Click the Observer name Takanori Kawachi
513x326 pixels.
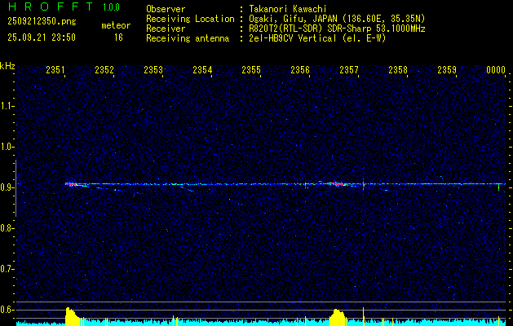tap(288, 9)
